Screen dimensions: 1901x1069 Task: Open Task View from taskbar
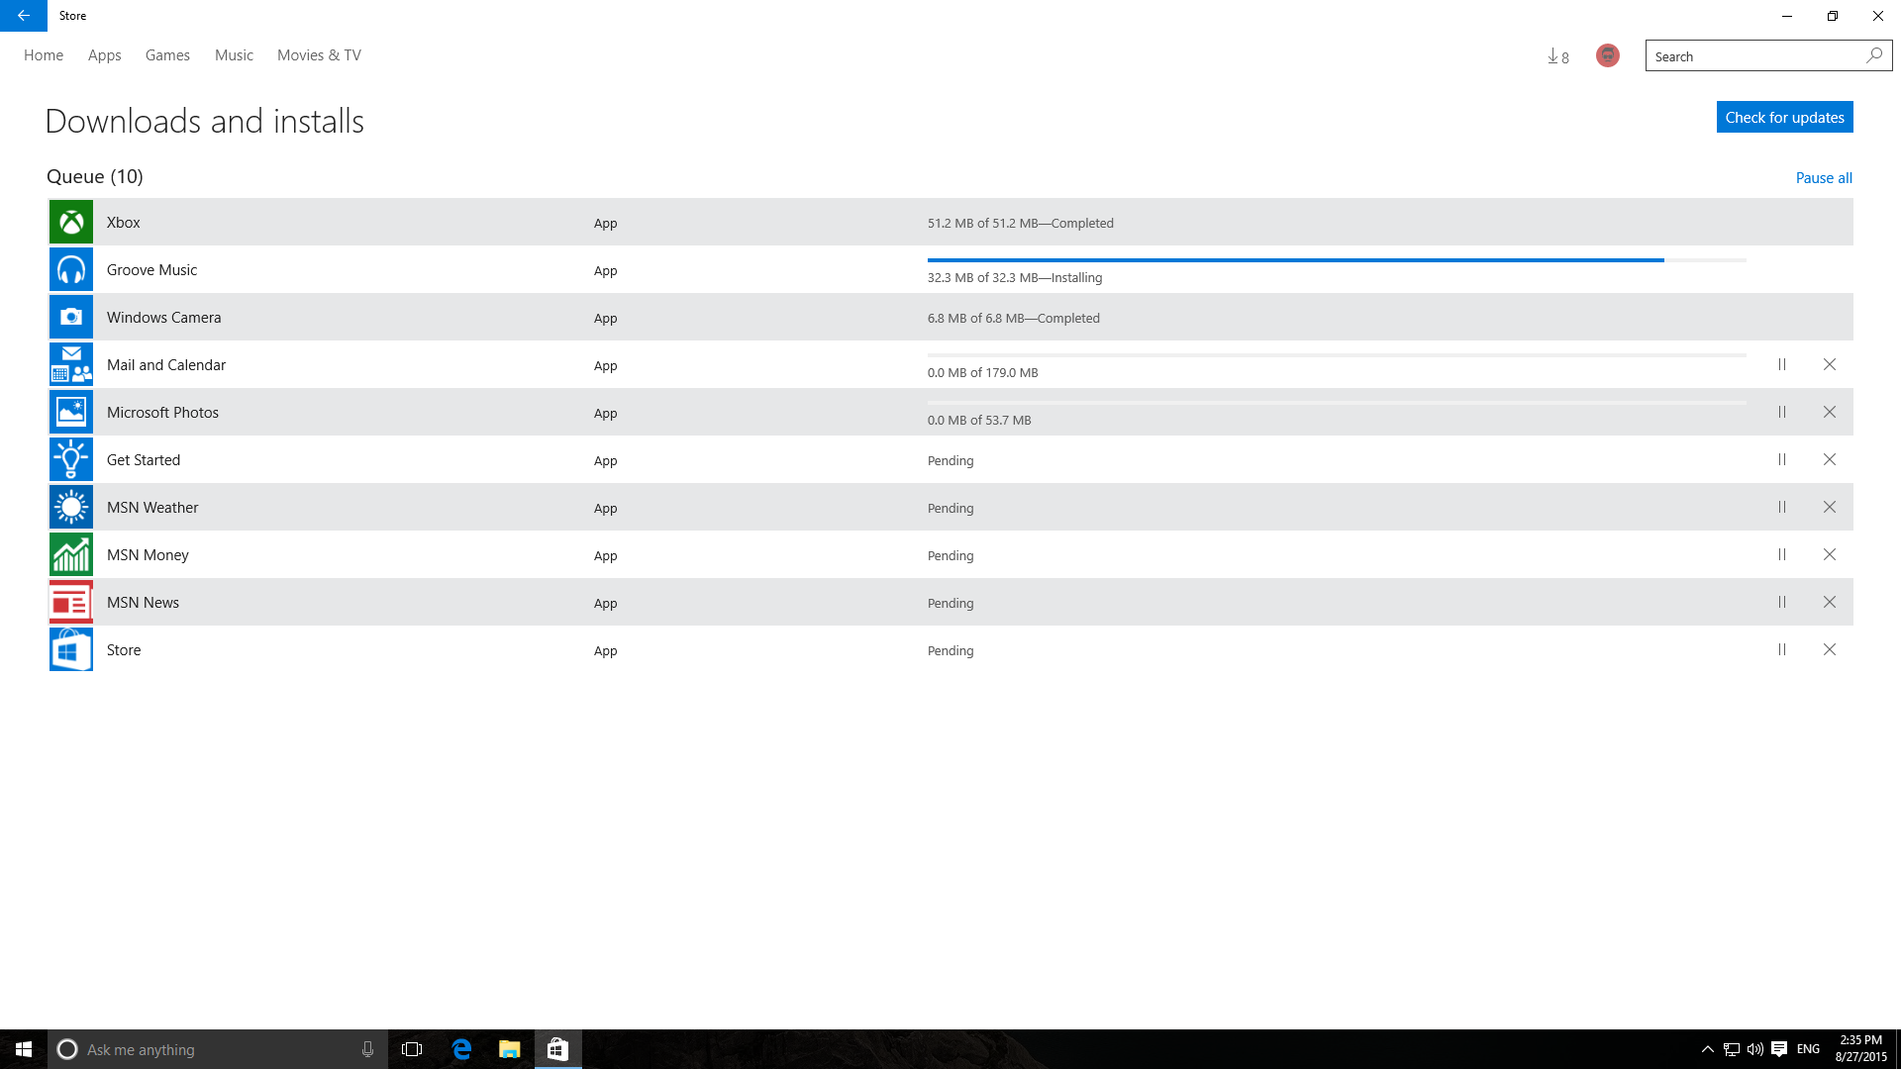pyautogui.click(x=412, y=1049)
